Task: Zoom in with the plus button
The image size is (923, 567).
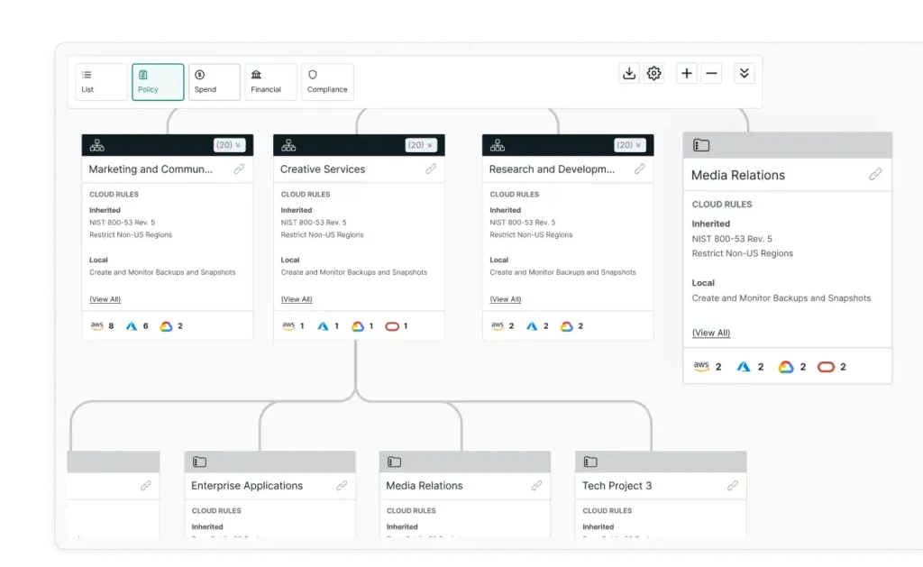Action: tap(687, 74)
